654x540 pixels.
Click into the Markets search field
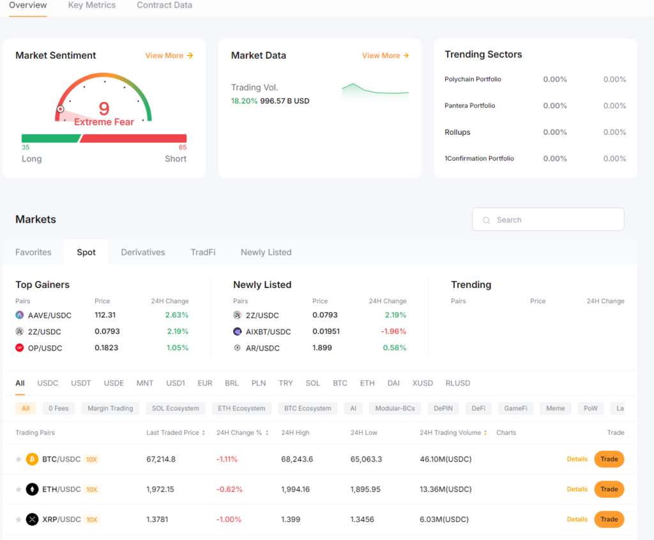pyautogui.click(x=556, y=220)
